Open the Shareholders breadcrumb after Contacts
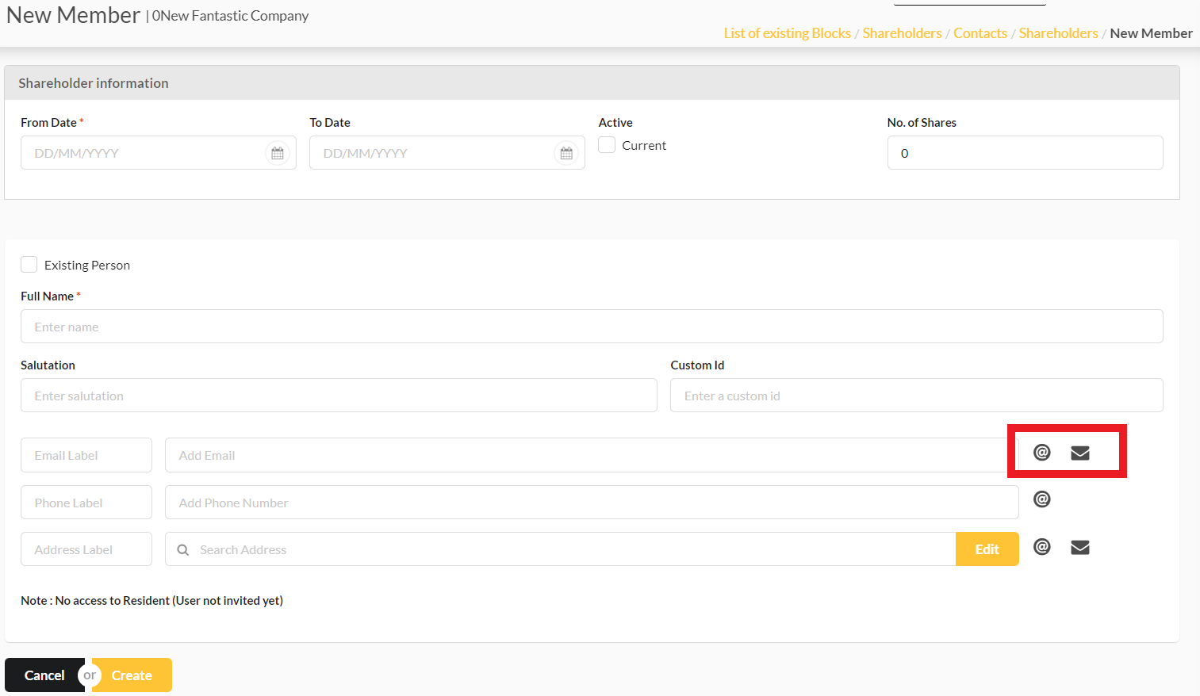Viewport: 1200px width, 696px height. click(x=1058, y=33)
